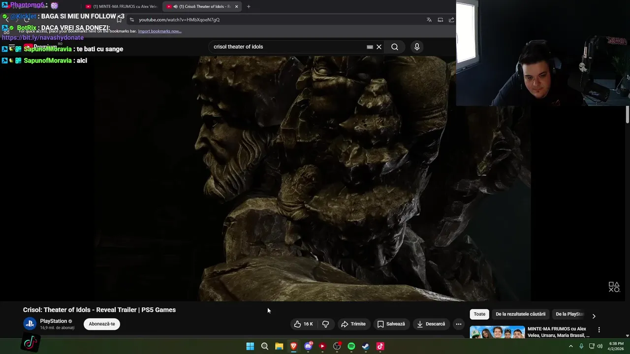Viewport: 630px width, 354px height.
Task: Open the MINTE-MA FRUMOS suggested video thumbnail
Action: pos(497,332)
